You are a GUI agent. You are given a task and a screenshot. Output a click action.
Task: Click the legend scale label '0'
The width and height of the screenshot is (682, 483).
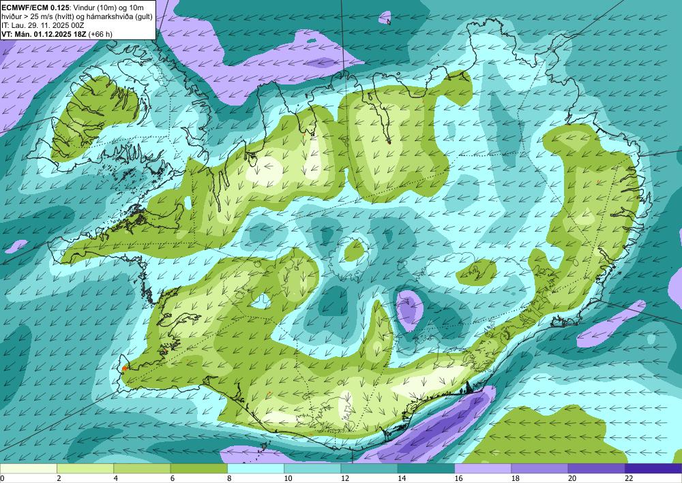(2, 478)
